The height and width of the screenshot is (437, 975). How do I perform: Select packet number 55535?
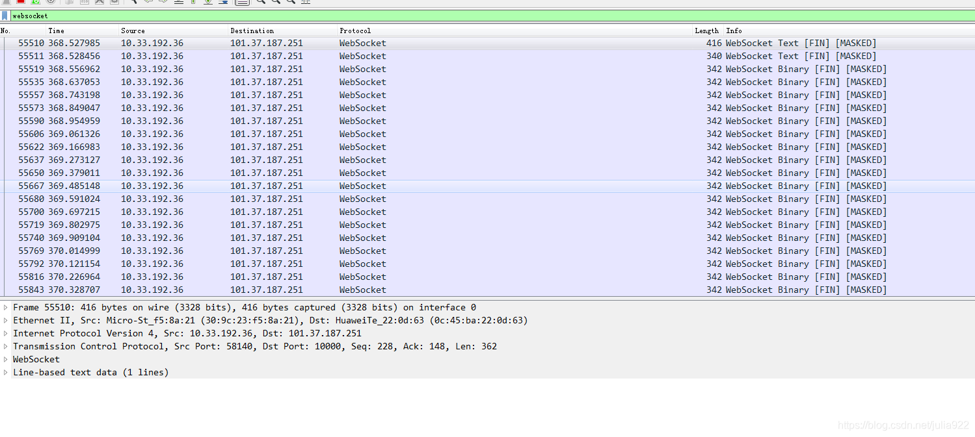click(x=487, y=82)
